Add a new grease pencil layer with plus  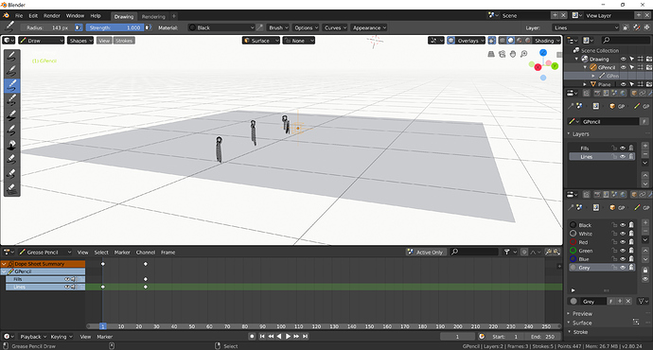point(645,146)
